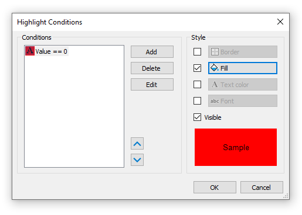Enable the Font style checkbox
Image resolution: width=302 pixels, height=215 pixels.
click(x=197, y=101)
